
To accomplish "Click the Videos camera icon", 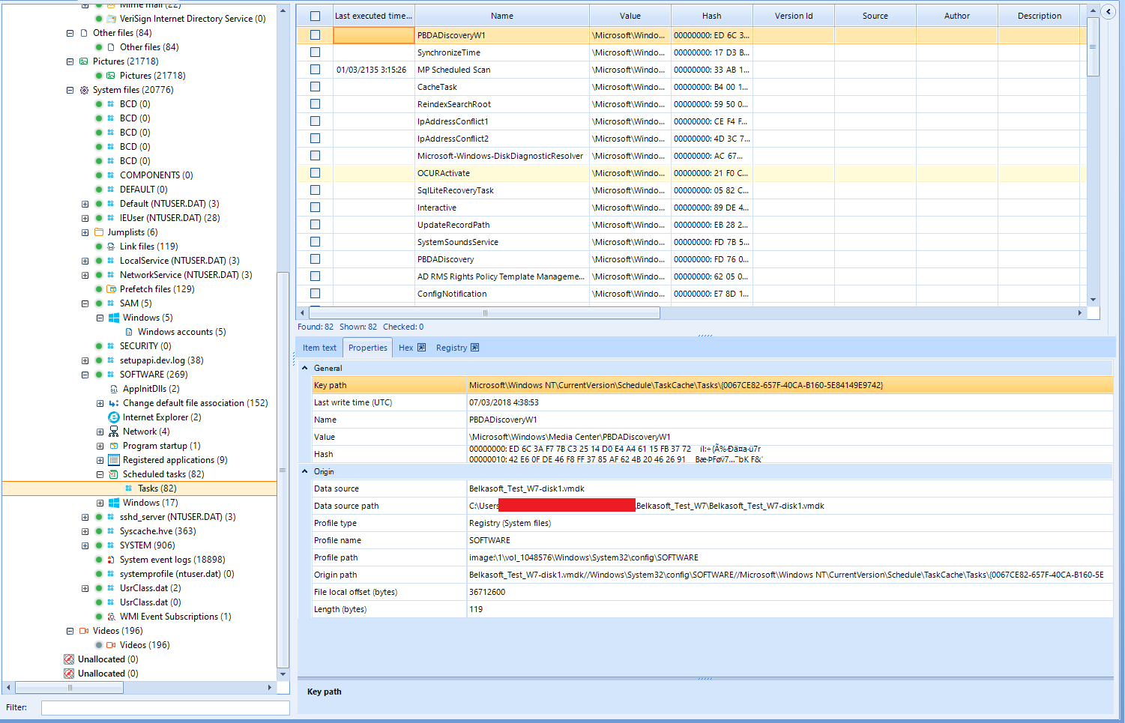I will (x=84, y=631).
